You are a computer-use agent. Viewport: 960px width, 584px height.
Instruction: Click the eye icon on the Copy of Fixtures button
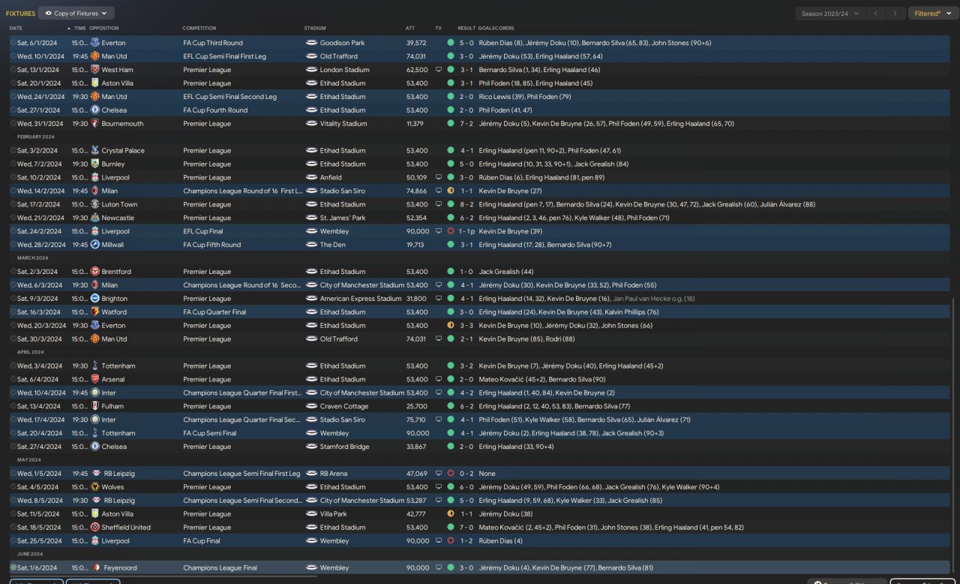point(49,14)
